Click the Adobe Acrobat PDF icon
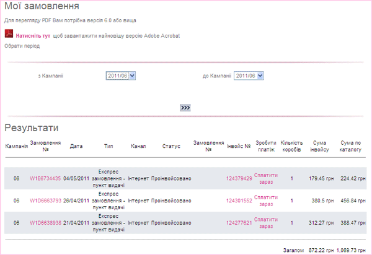Image resolution: width=372 pixels, height=255 pixels. tap(9, 33)
